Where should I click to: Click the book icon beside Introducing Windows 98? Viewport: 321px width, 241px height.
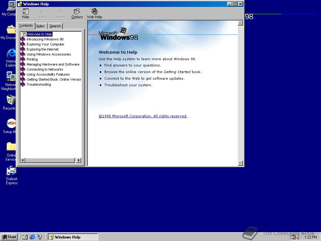(23, 39)
